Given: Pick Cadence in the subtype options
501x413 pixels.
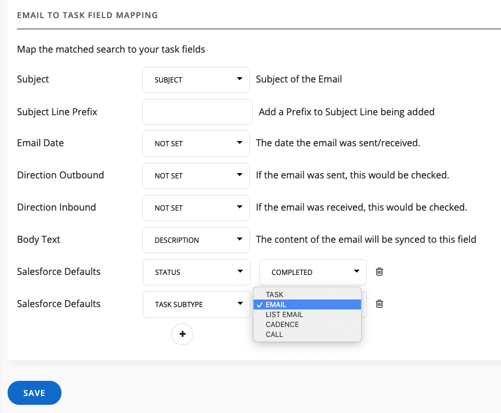Looking at the screenshot, I should [x=282, y=325].
